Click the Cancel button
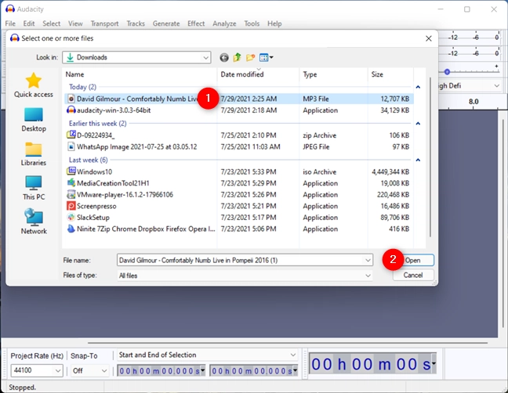The width and height of the screenshot is (508, 393). pyautogui.click(x=413, y=276)
